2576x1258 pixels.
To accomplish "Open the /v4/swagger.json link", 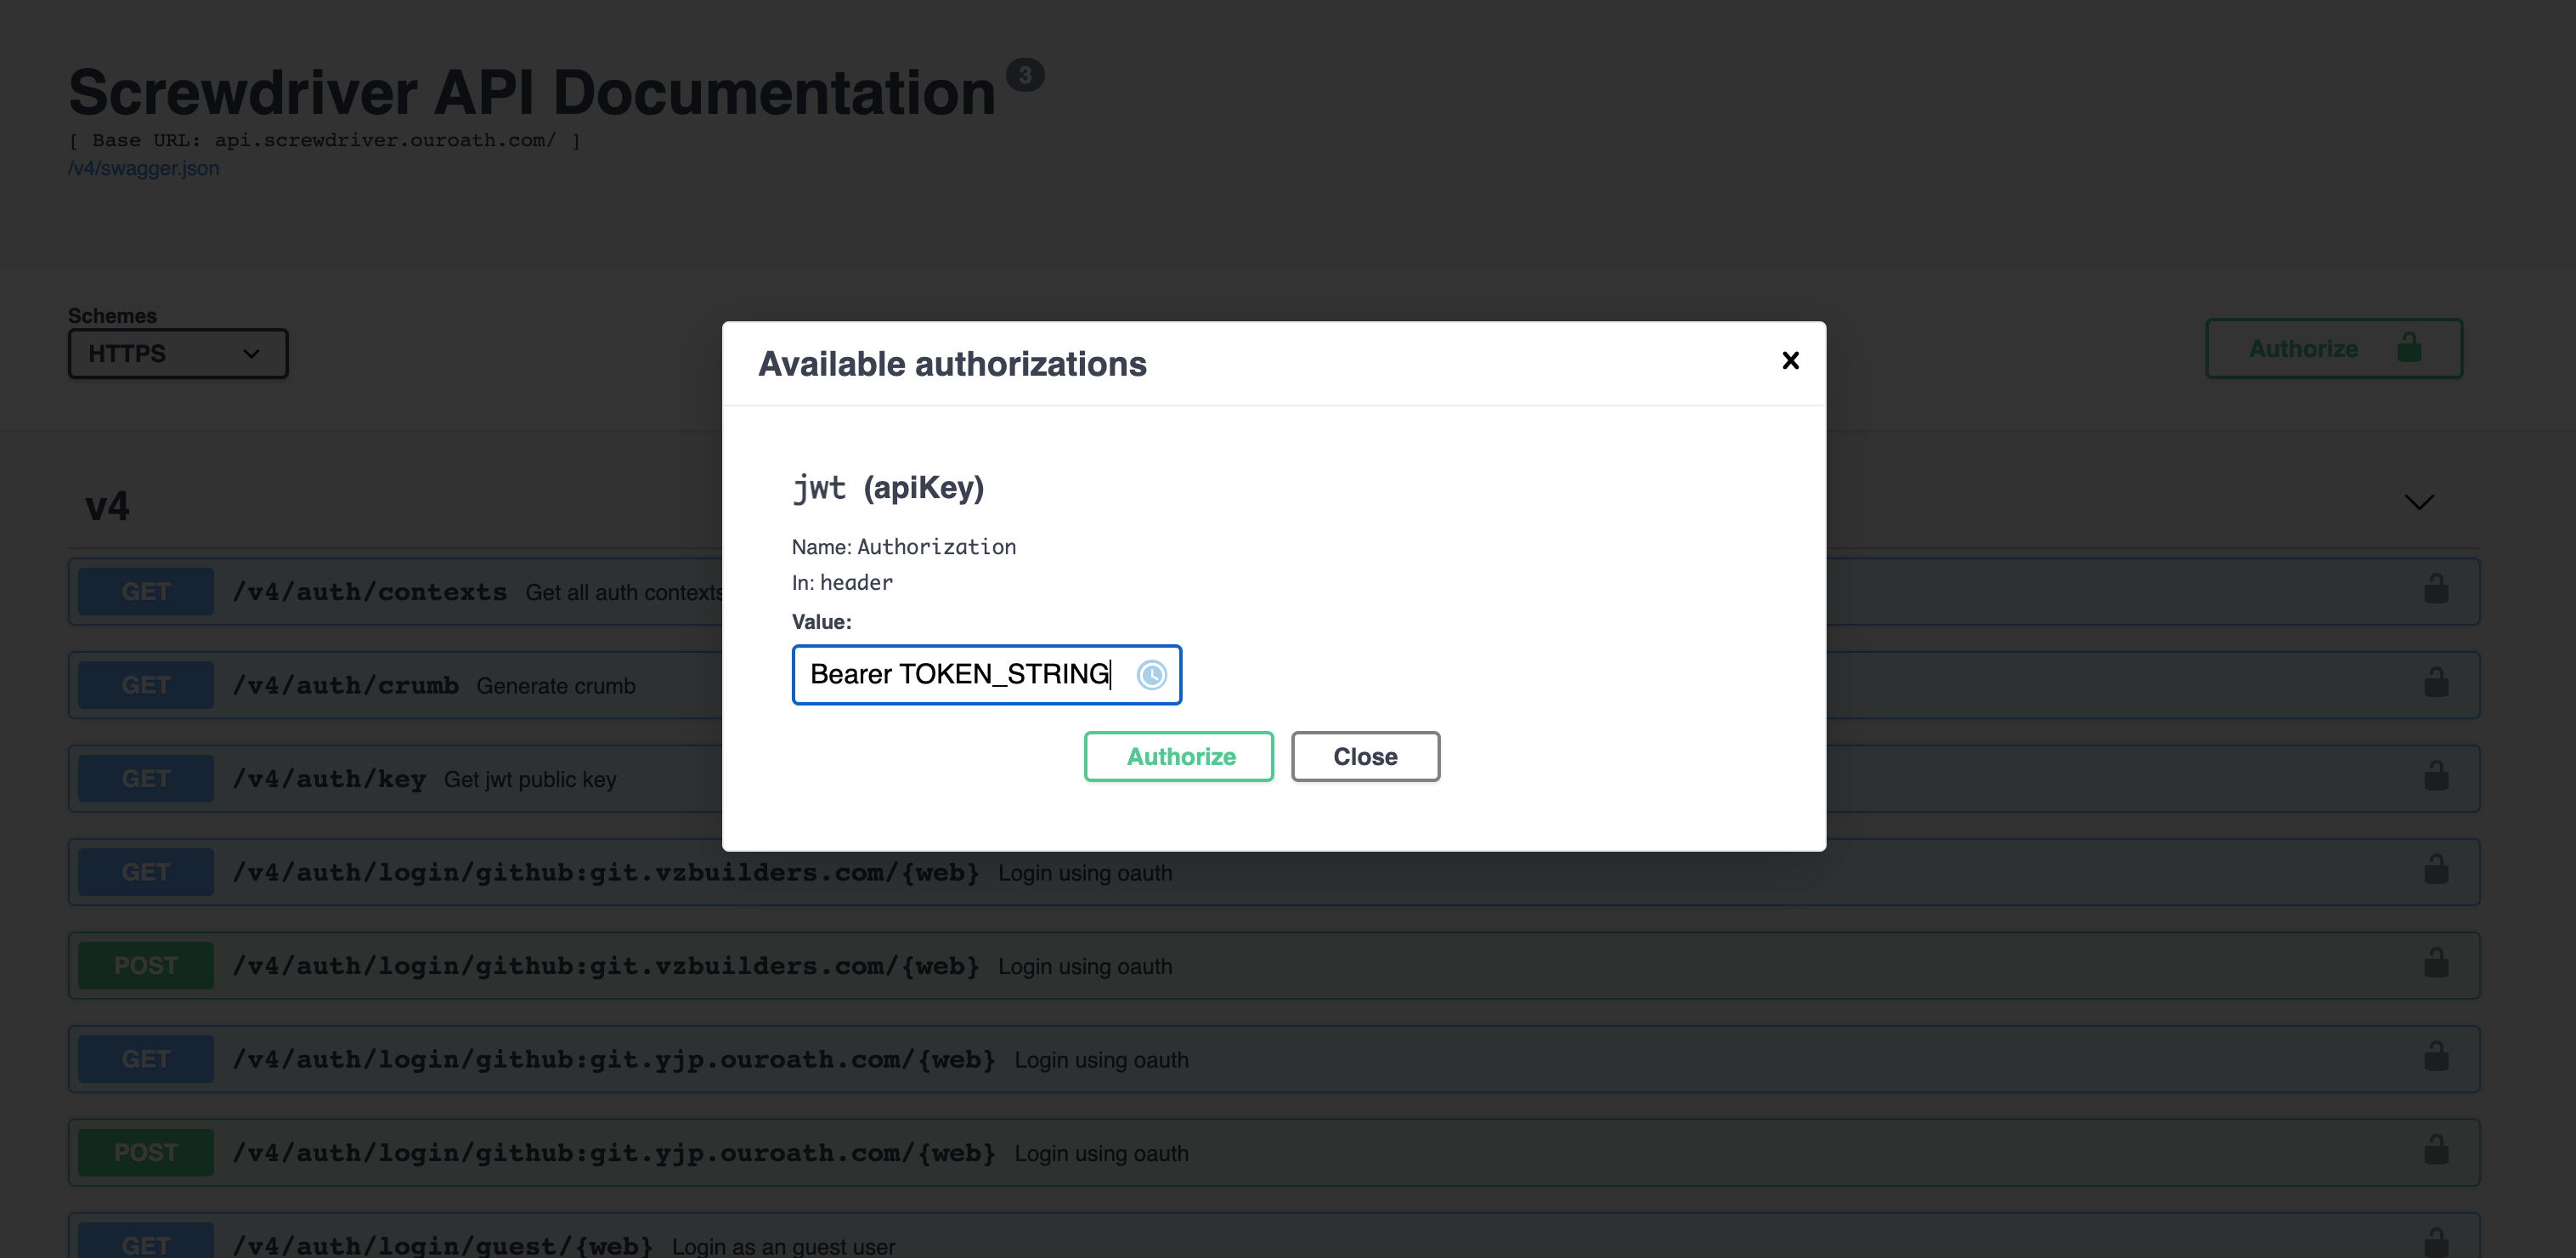I will click(x=143, y=168).
